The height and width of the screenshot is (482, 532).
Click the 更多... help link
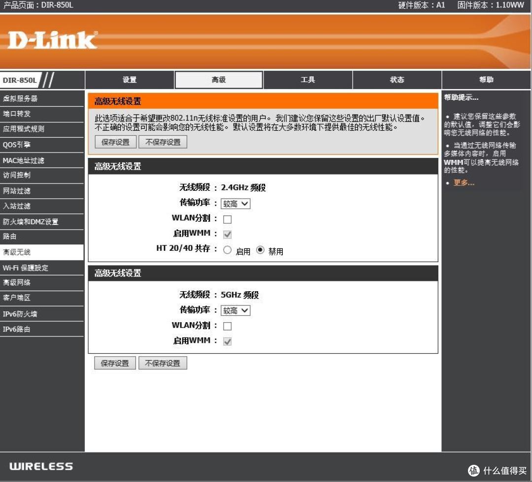pyautogui.click(x=464, y=183)
